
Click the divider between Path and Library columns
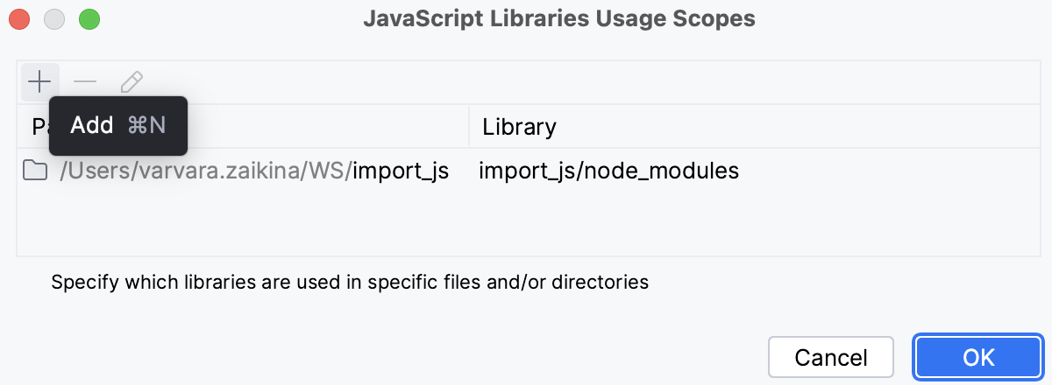click(469, 127)
